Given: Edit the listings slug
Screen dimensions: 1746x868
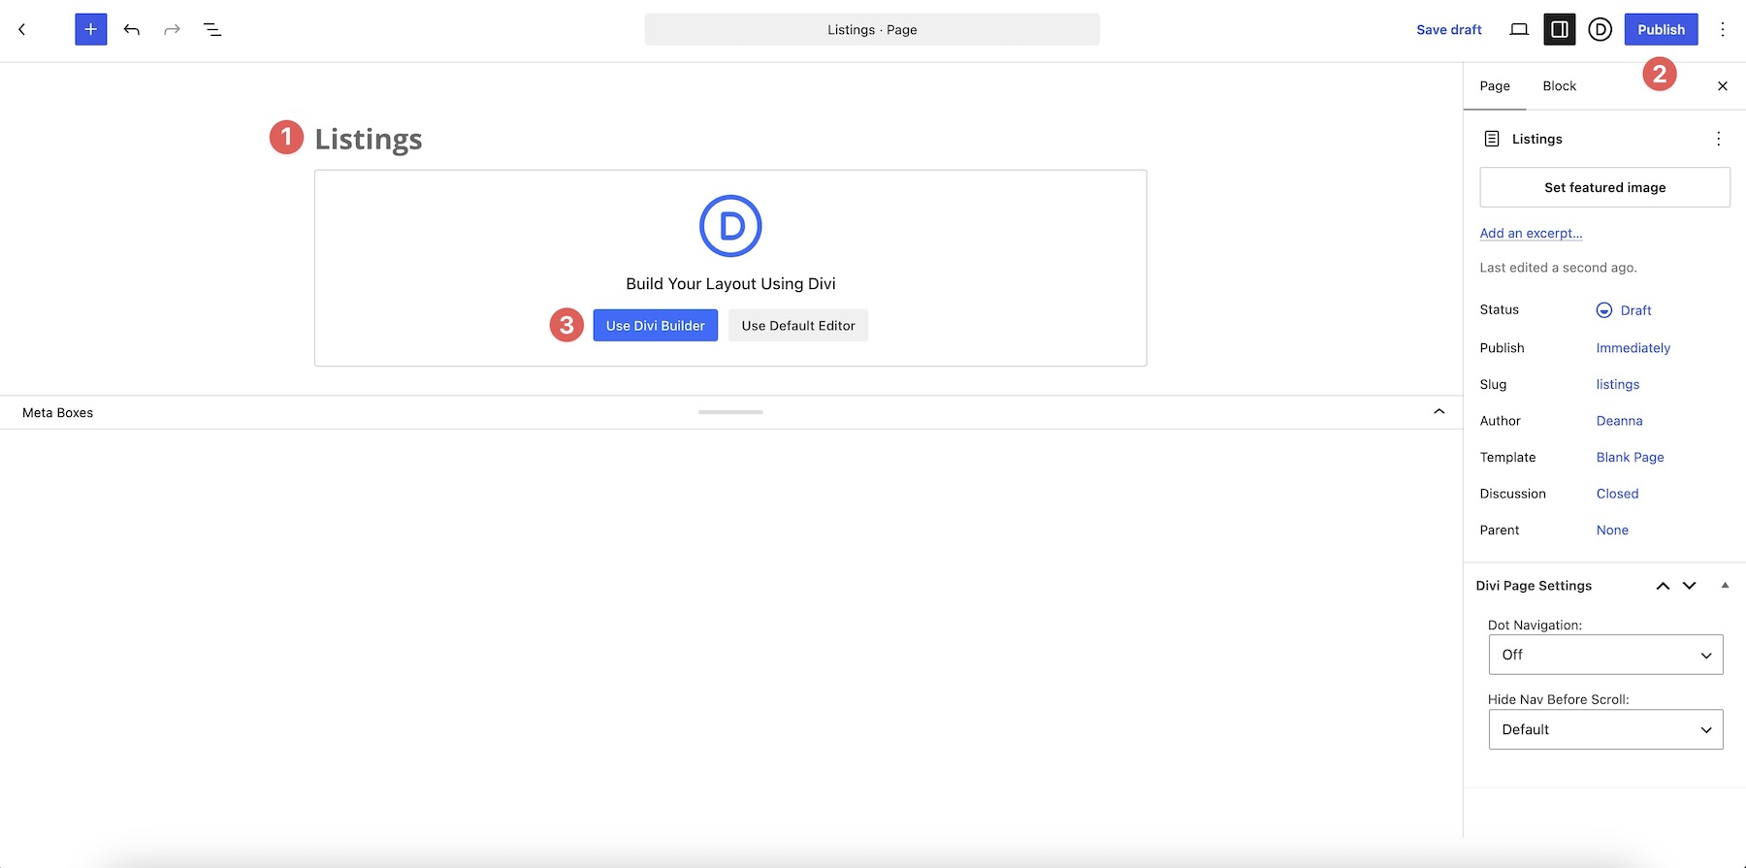Looking at the screenshot, I should [x=1618, y=384].
